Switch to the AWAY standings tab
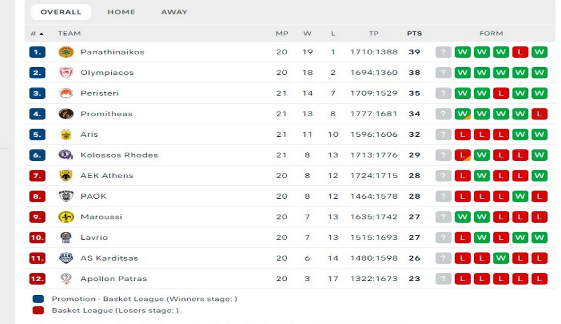Viewport: 561px width, 324px height. [x=174, y=12]
